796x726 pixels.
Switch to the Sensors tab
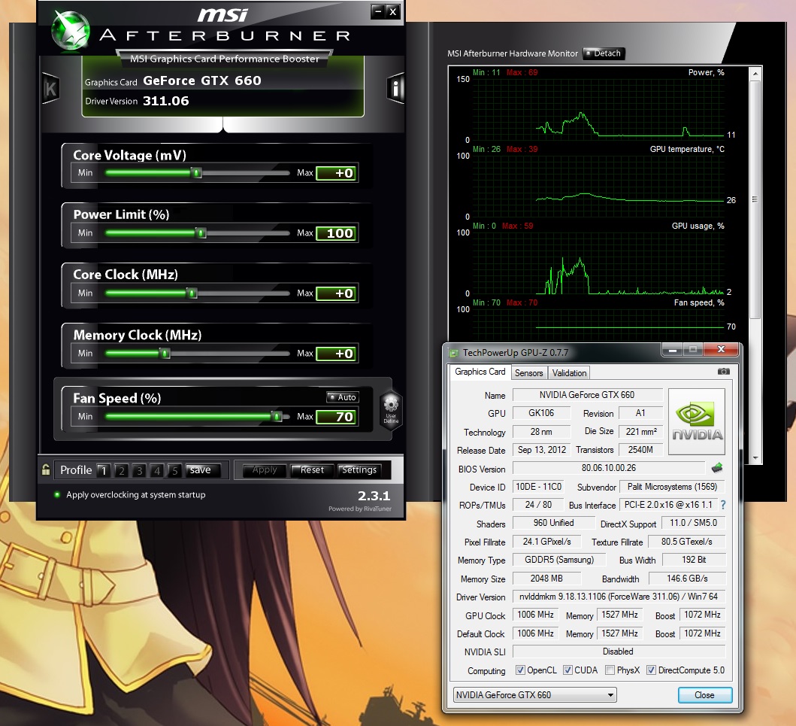click(528, 373)
